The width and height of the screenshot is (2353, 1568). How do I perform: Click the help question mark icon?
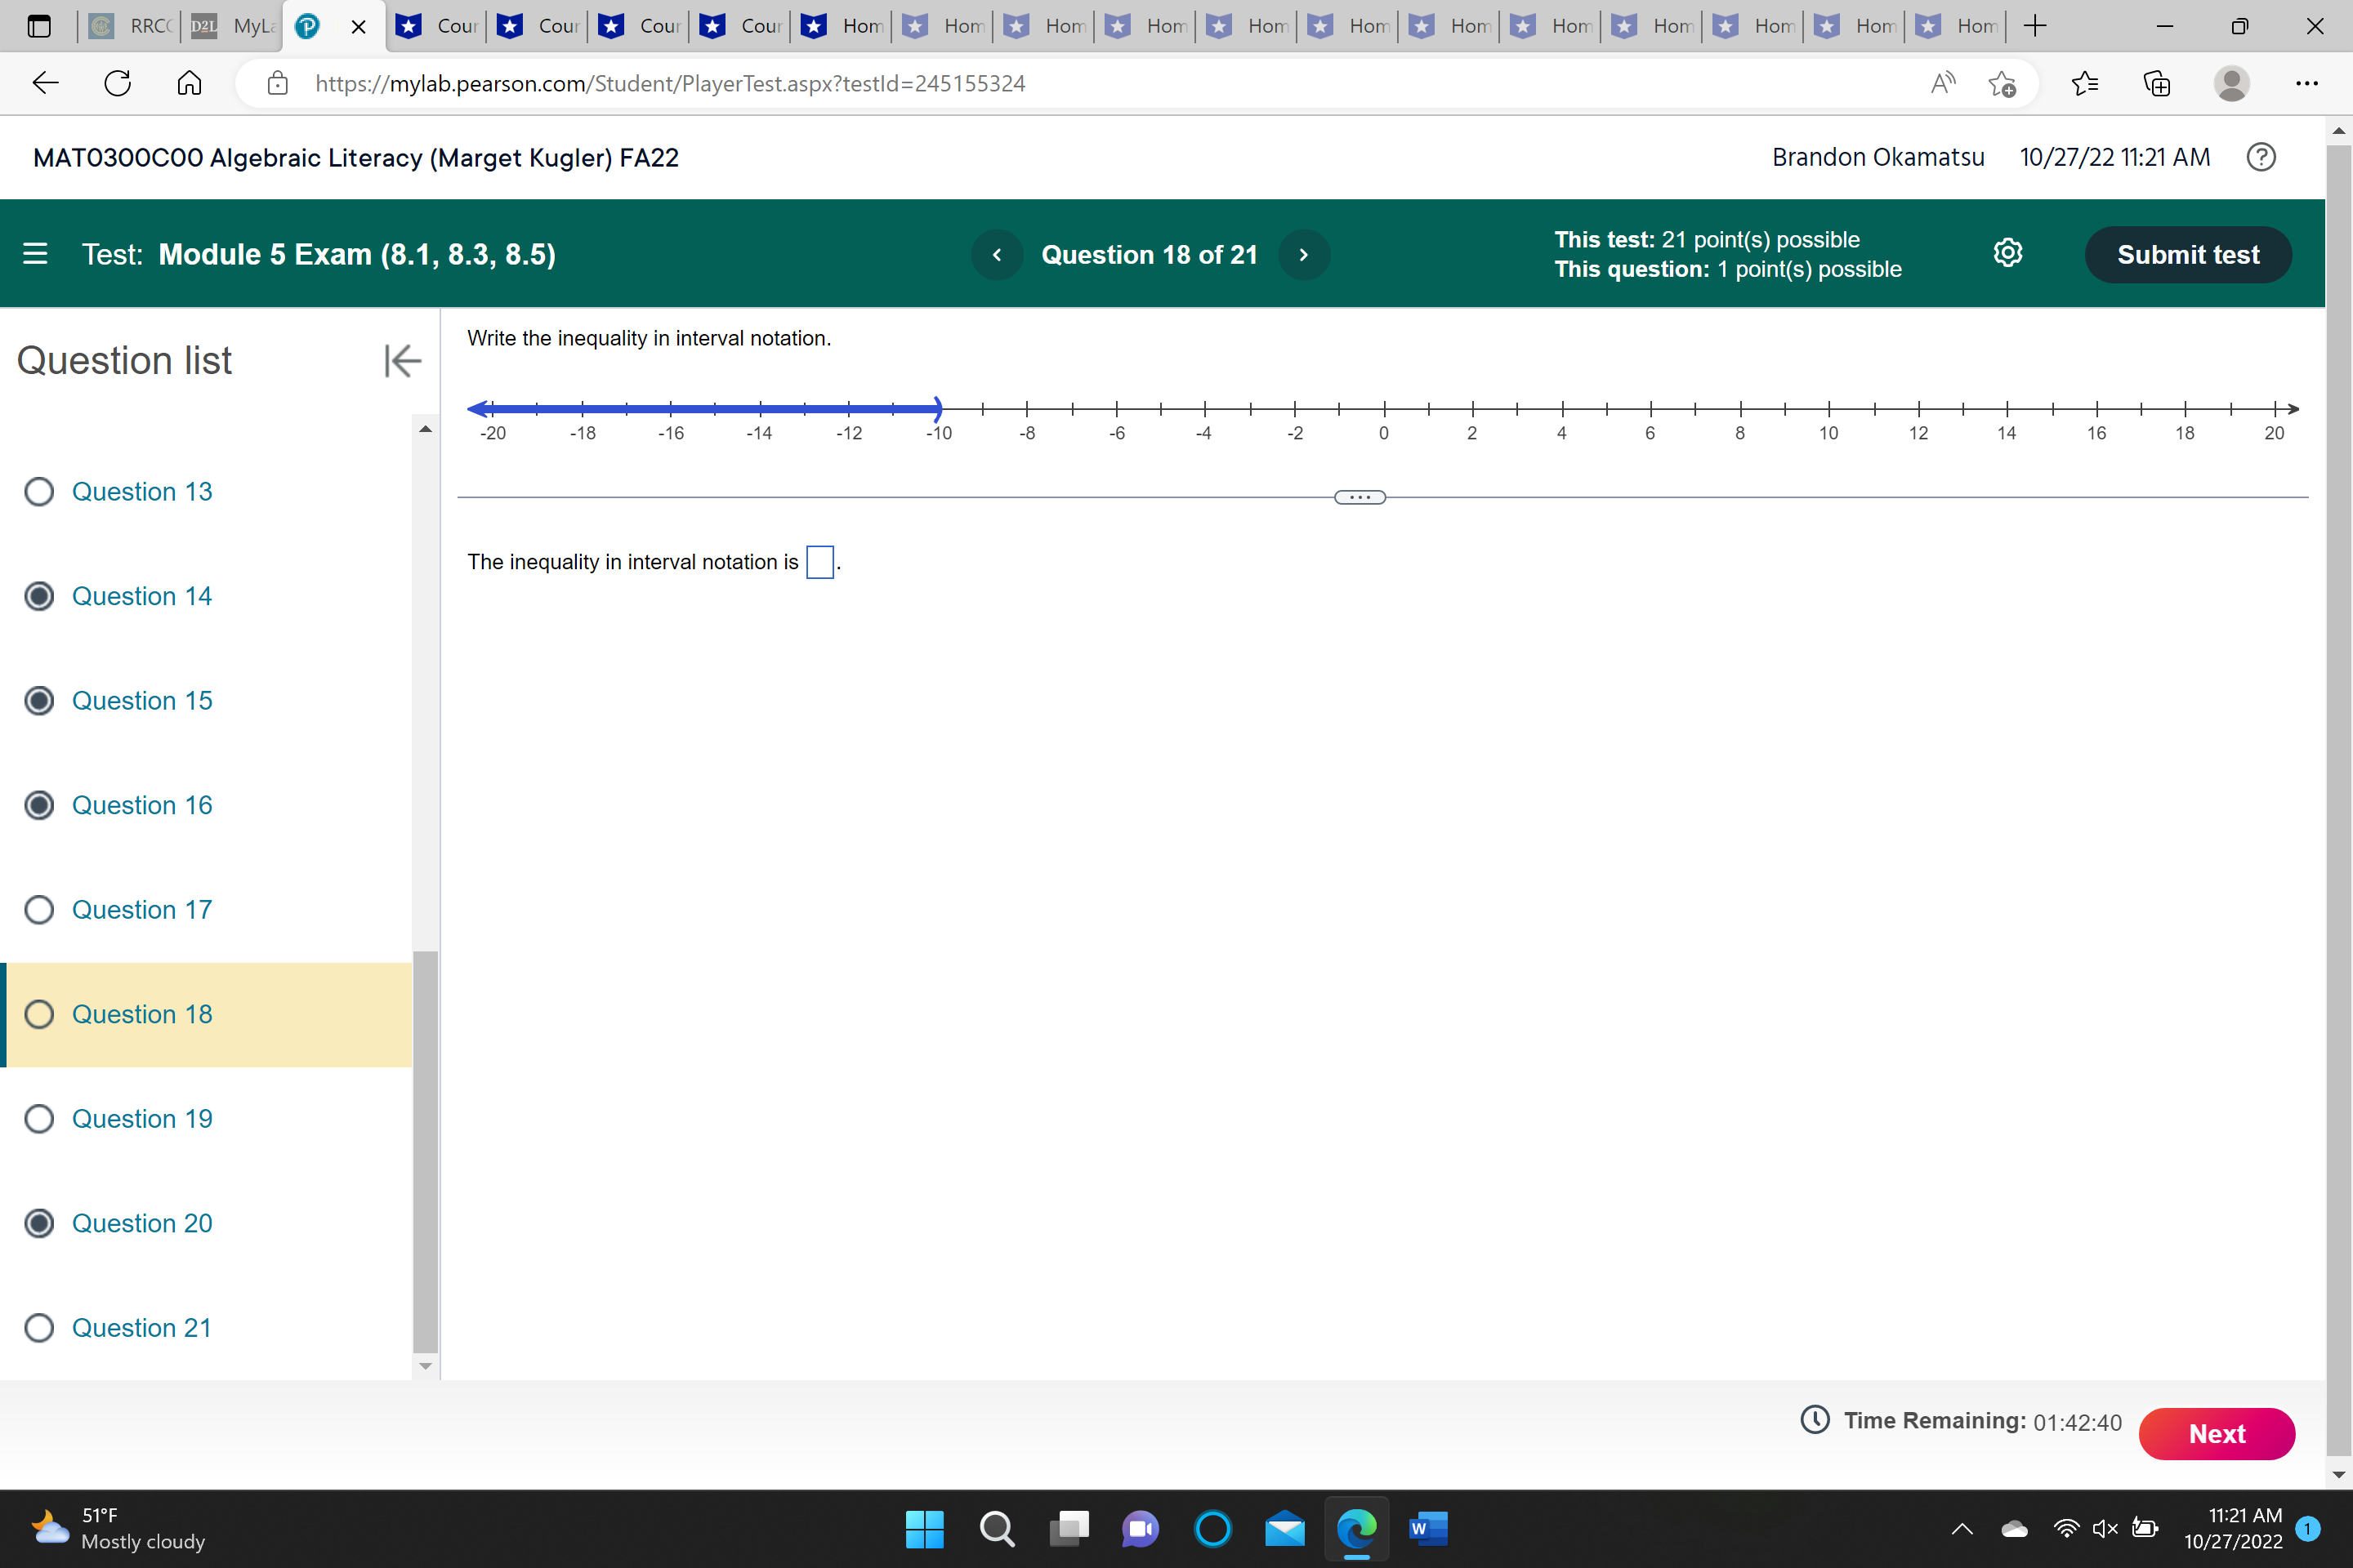[x=2261, y=157]
